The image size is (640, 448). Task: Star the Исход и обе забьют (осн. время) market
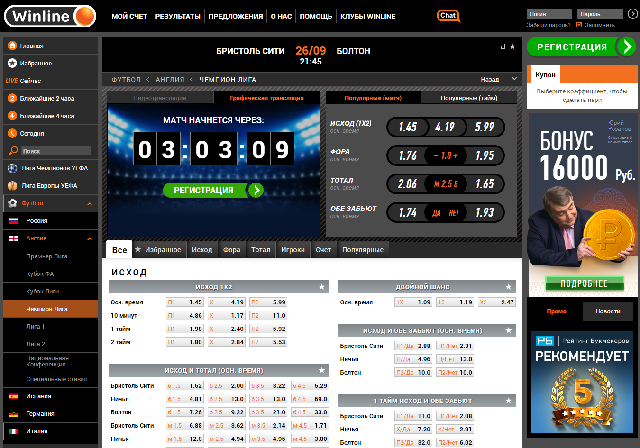(509, 330)
